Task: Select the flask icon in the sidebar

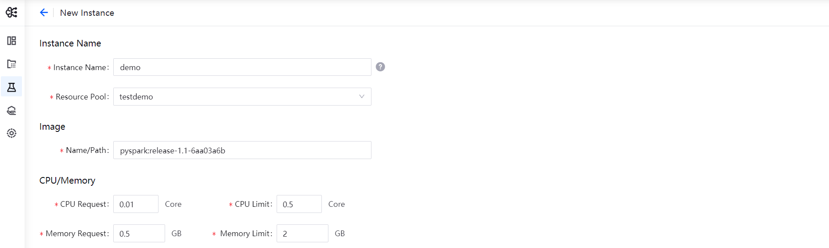Action: [12, 87]
